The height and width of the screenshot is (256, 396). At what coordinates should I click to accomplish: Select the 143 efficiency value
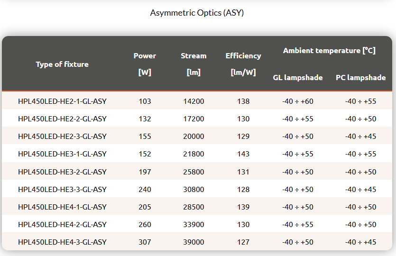(x=243, y=154)
